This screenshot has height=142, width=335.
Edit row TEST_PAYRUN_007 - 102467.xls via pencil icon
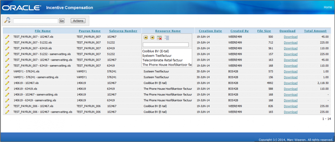click(x=7, y=37)
